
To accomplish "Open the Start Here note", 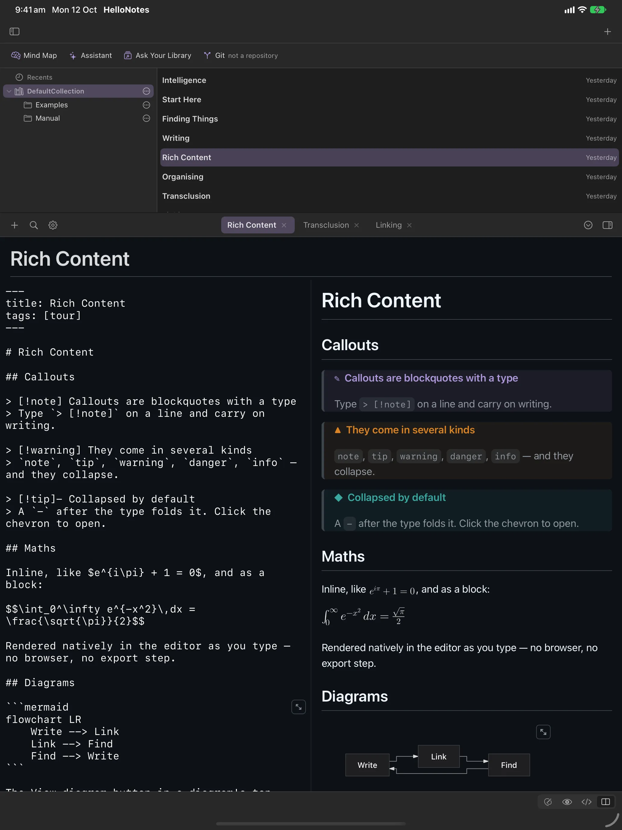I will 389,100.
